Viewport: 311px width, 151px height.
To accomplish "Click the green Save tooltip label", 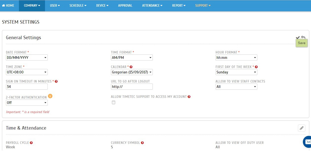I will [302, 43].
